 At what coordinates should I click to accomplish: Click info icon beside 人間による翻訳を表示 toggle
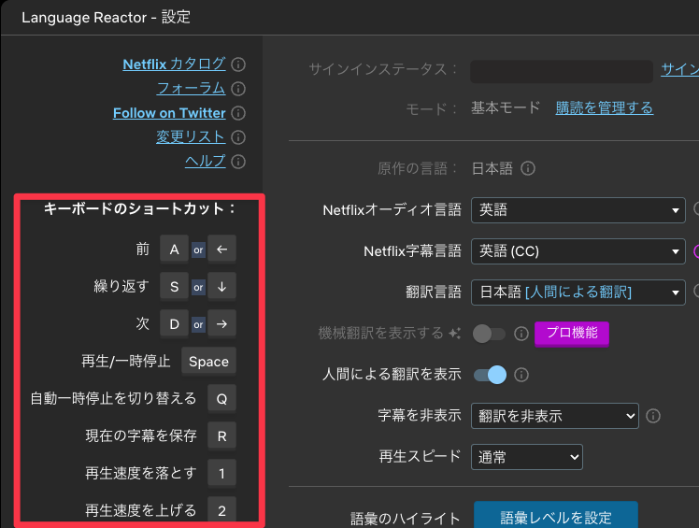click(x=521, y=375)
